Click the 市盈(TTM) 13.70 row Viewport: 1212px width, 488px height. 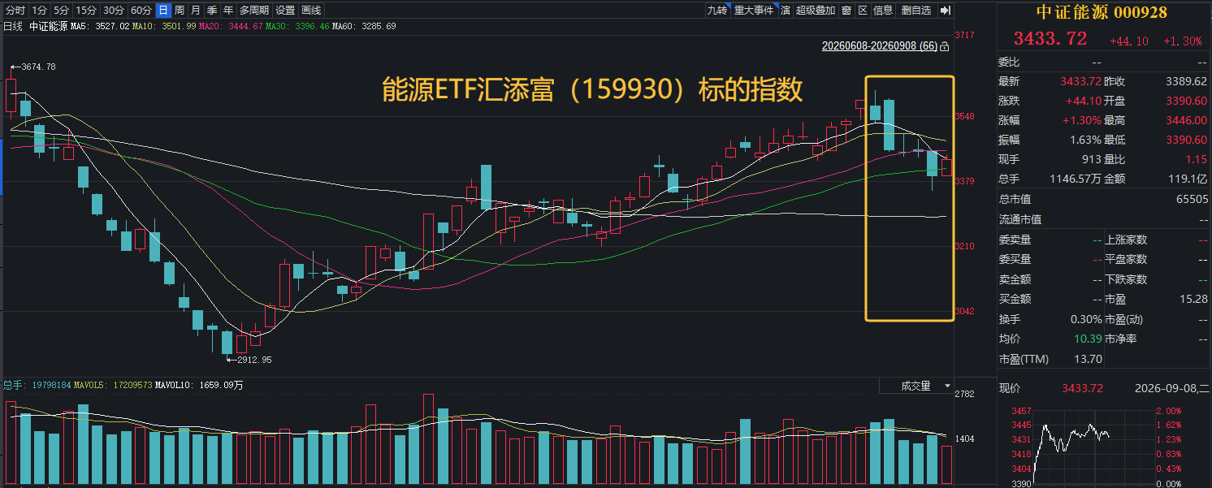1050,359
